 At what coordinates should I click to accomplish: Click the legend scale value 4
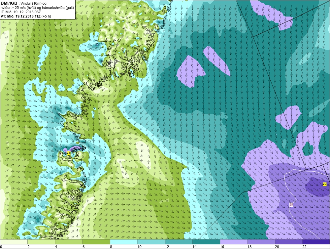pyautogui.click(x=56, y=247)
